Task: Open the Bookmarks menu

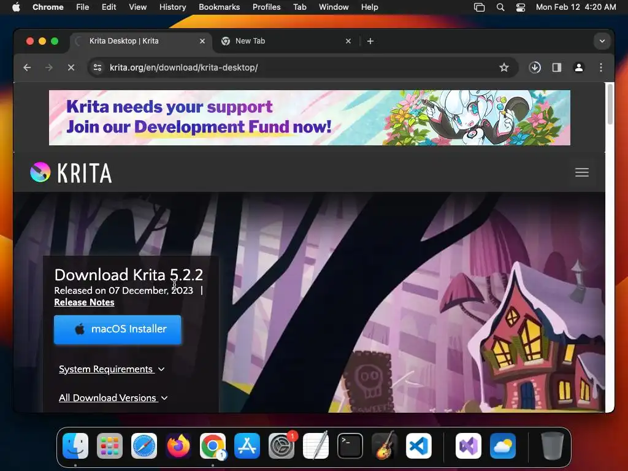Action: click(x=219, y=7)
